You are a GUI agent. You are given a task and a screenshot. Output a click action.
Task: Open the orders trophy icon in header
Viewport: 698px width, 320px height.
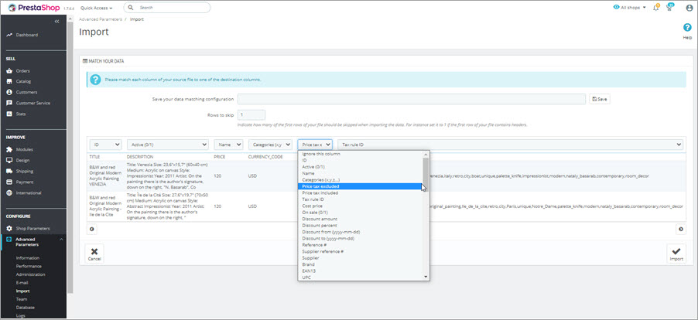tap(669, 8)
